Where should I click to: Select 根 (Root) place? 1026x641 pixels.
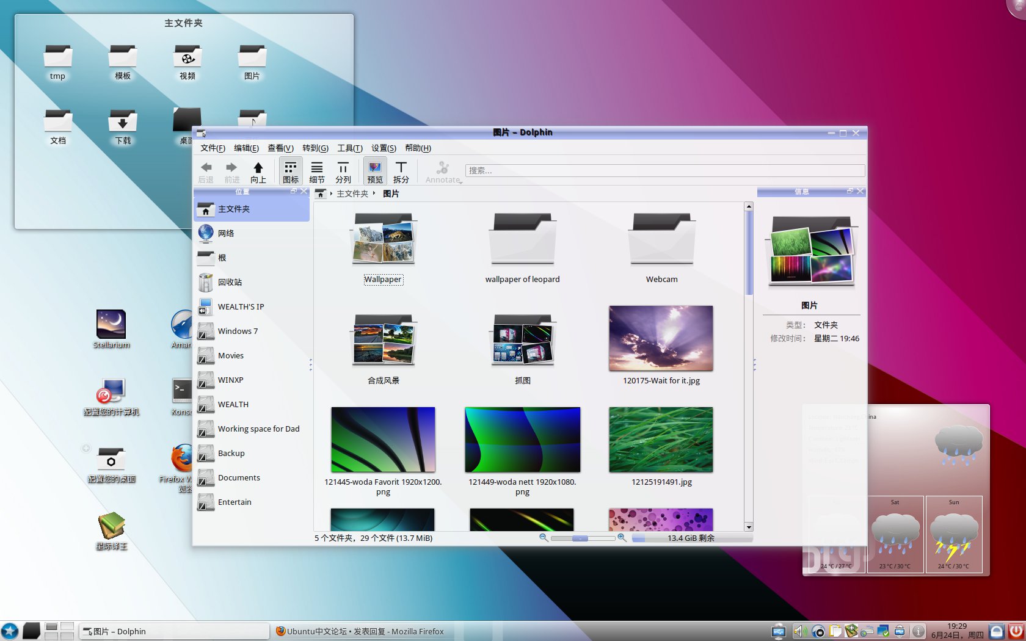click(x=252, y=258)
